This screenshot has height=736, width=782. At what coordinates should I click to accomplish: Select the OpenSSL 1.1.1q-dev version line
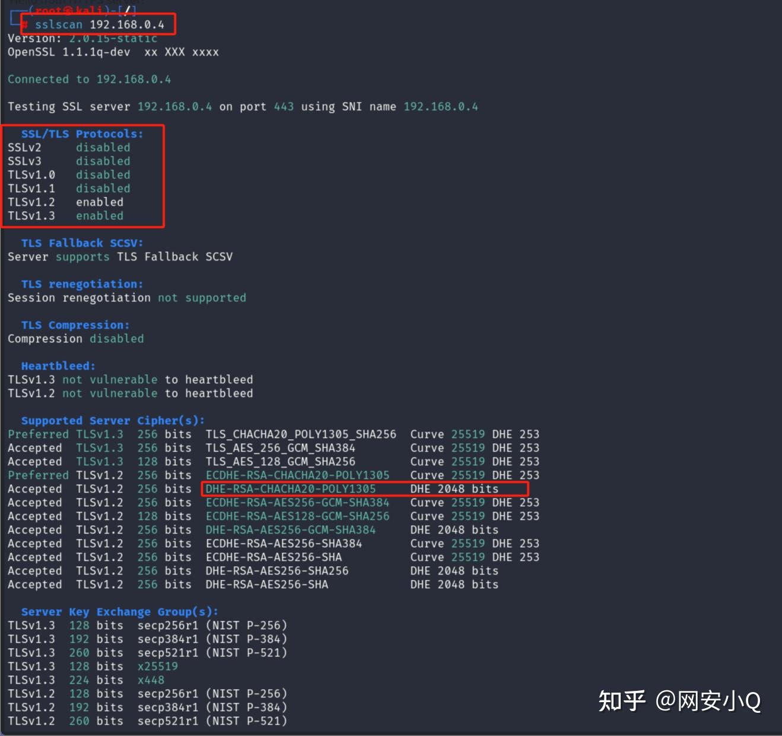tap(113, 52)
